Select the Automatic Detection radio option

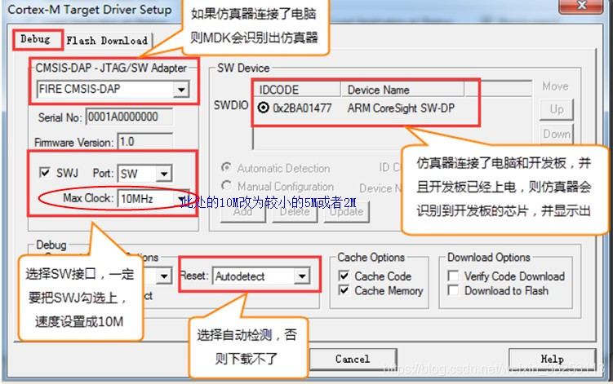(x=227, y=168)
